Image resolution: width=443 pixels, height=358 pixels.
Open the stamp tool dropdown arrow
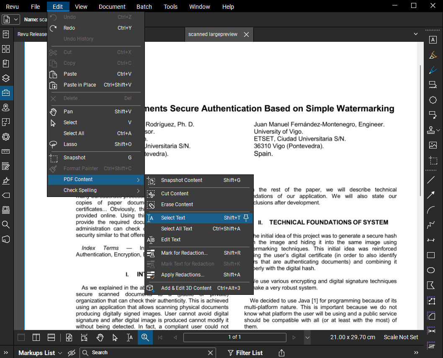[x=439, y=130]
